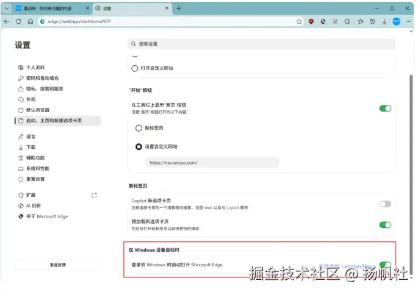Open 默认浏览器 settings
418x292 pixels.
pyautogui.click(x=57, y=110)
